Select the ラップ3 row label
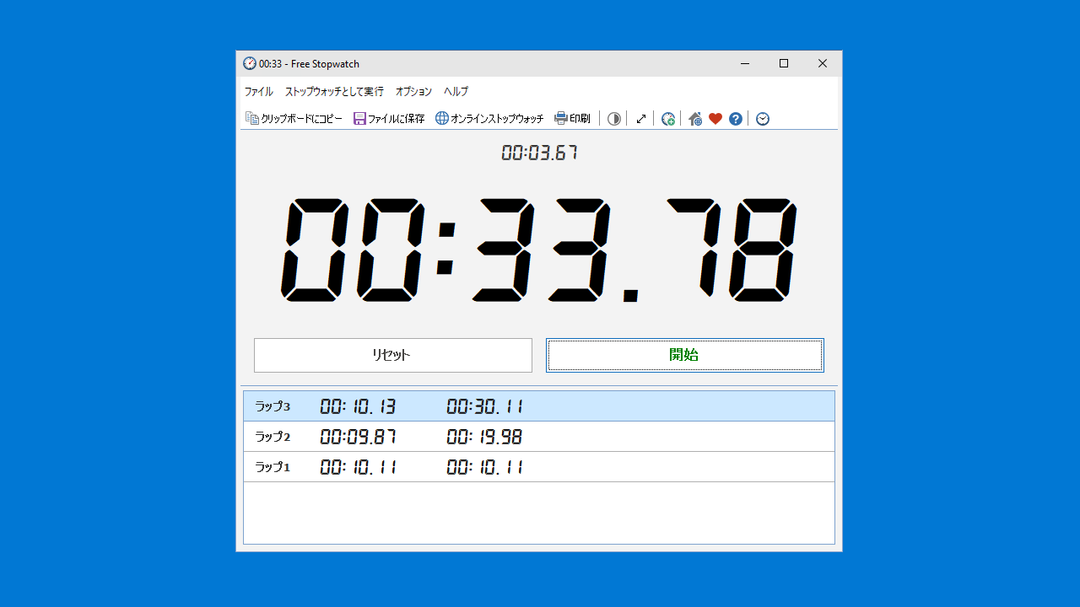 273,406
